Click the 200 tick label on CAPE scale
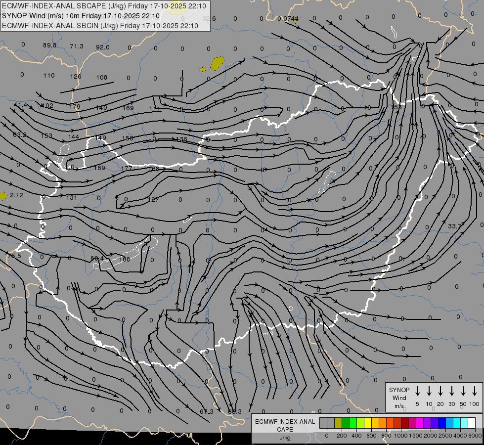This screenshot has width=484, height=445. pyautogui.click(x=342, y=436)
